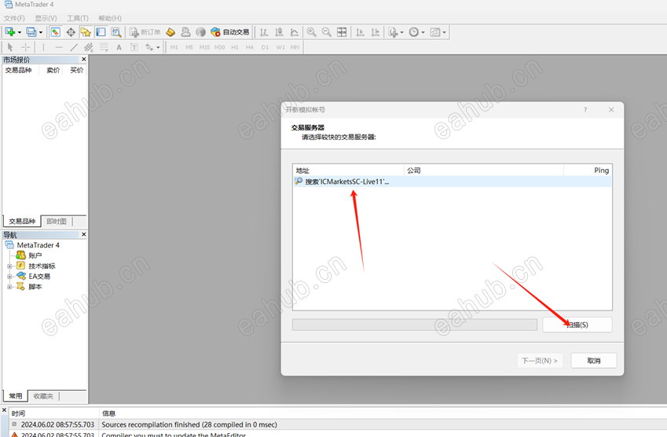Click the arrows objects icon
The image size is (667, 437).
[149, 47]
